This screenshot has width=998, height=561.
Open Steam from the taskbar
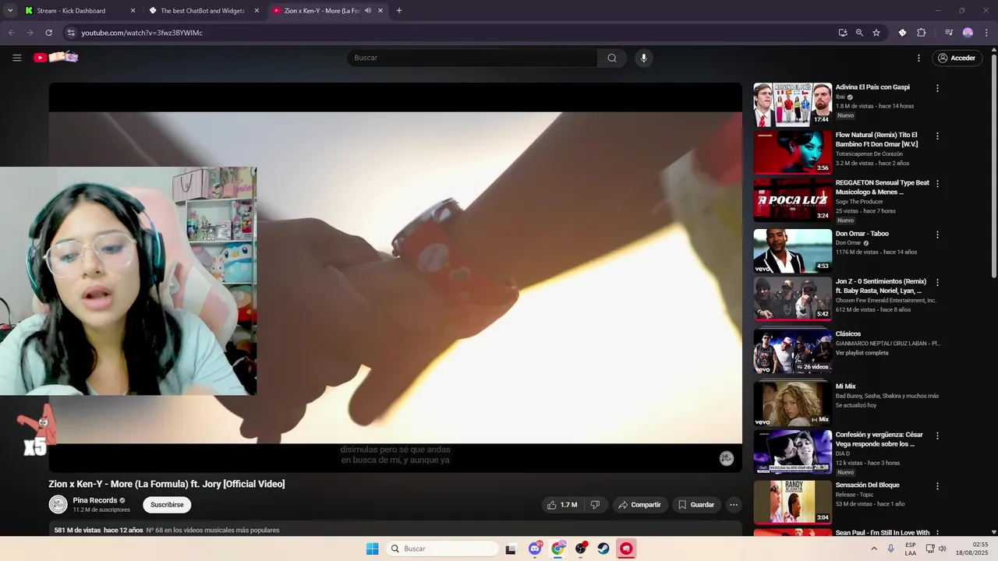[x=603, y=549]
